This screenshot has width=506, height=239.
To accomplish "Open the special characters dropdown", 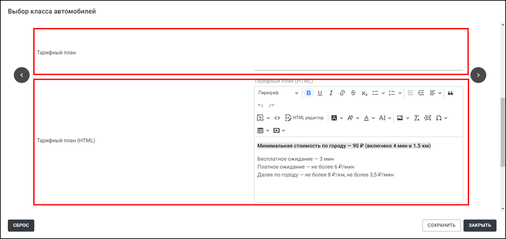I will (442, 118).
